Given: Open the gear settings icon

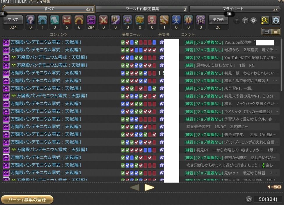Looking at the screenshot, I should 253,20.
